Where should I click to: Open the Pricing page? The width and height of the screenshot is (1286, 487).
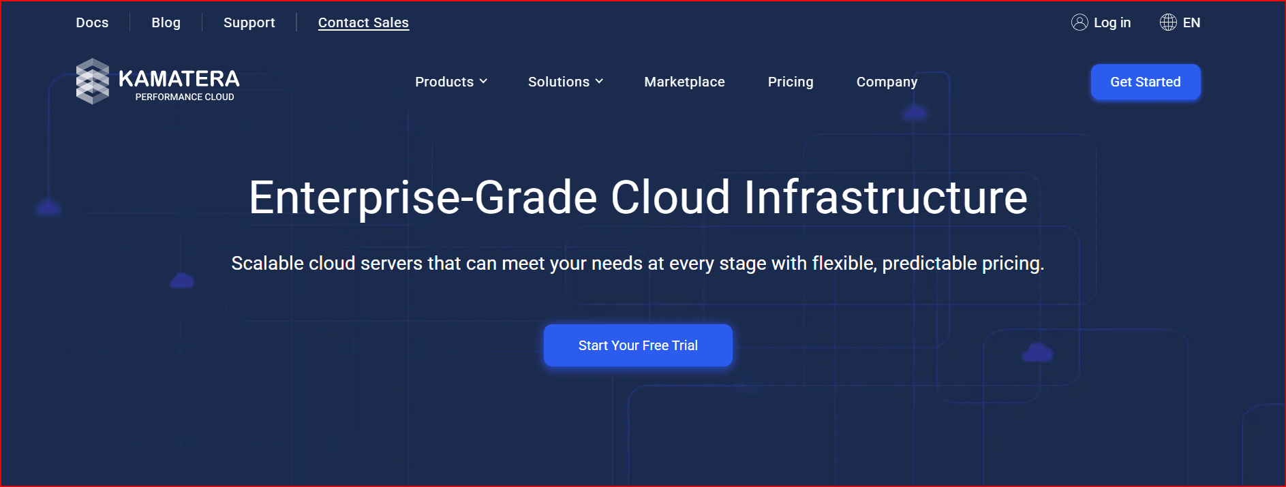point(790,82)
